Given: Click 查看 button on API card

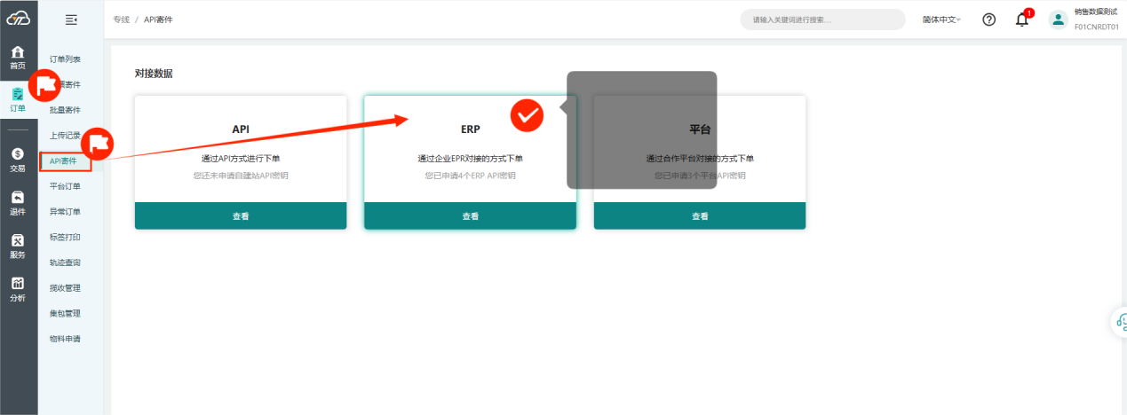Looking at the screenshot, I should coord(241,215).
